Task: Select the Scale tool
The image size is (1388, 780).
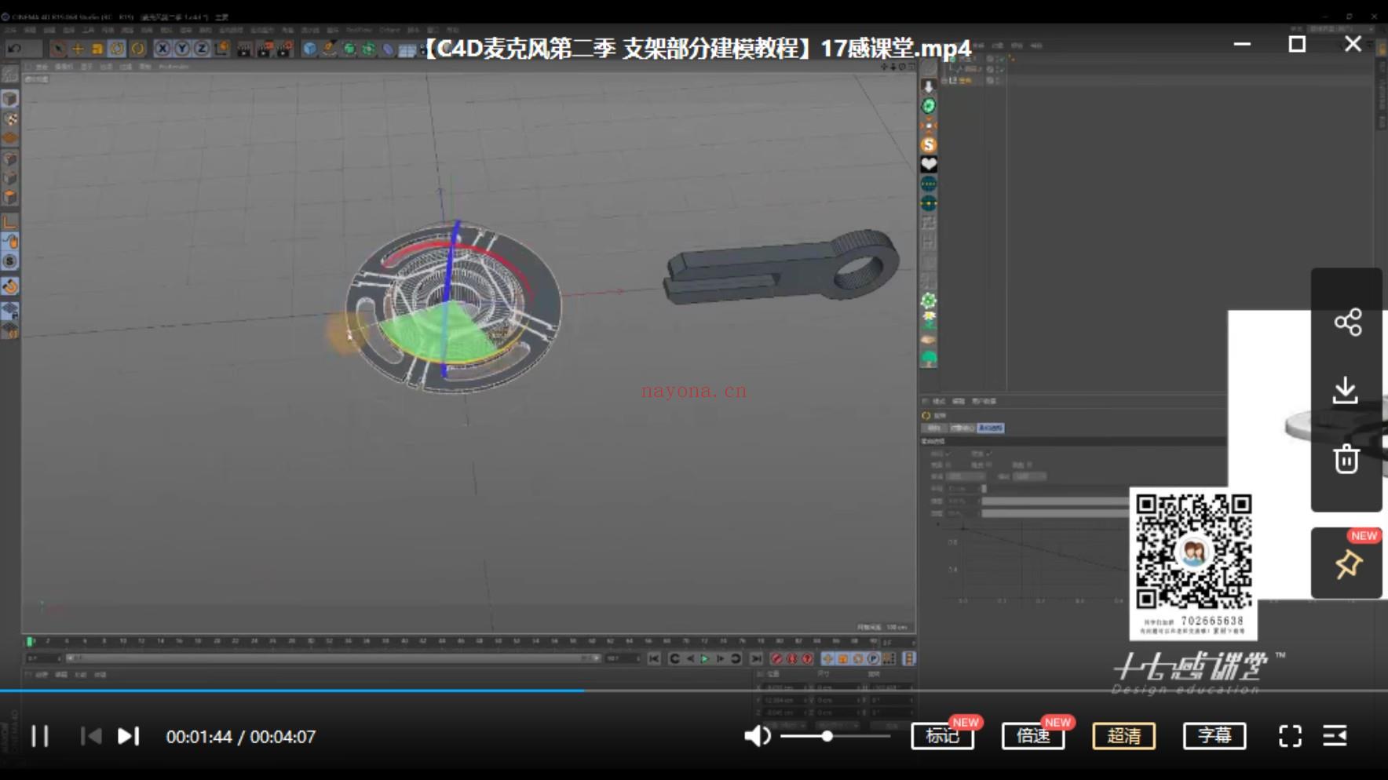Action: click(97, 49)
